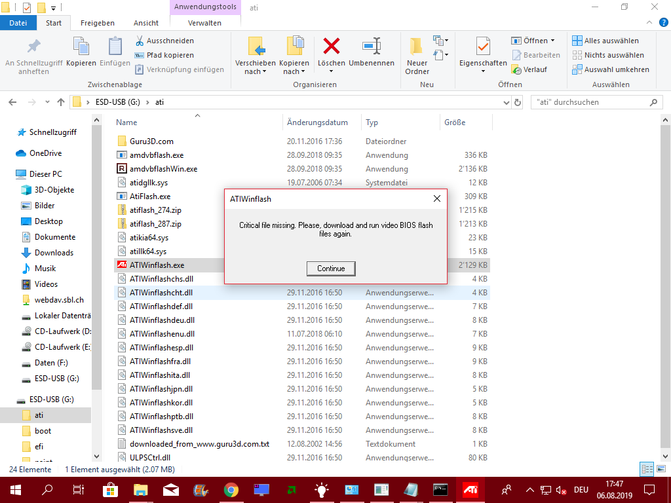
Task: Select amdvbflashWin.exe file
Action: pyautogui.click(x=163, y=169)
